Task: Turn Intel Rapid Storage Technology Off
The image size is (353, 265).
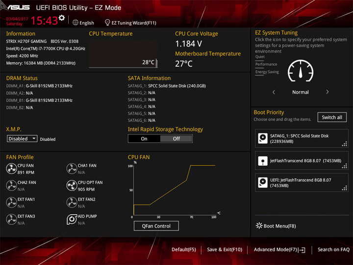Action: (x=176, y=138)
